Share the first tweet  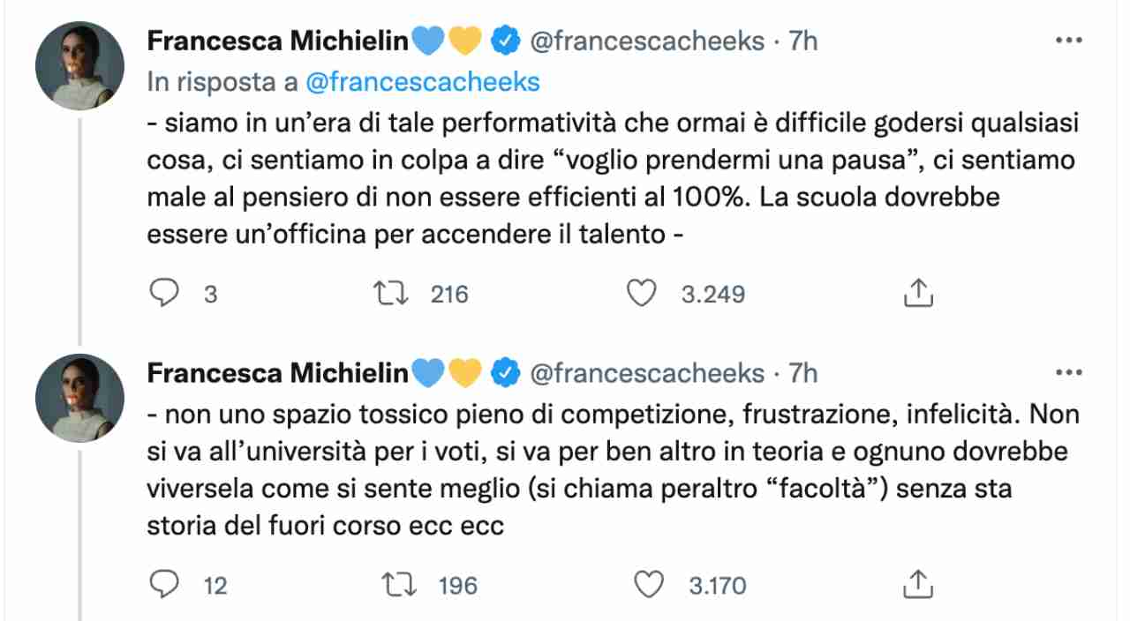tap(916, 292)
